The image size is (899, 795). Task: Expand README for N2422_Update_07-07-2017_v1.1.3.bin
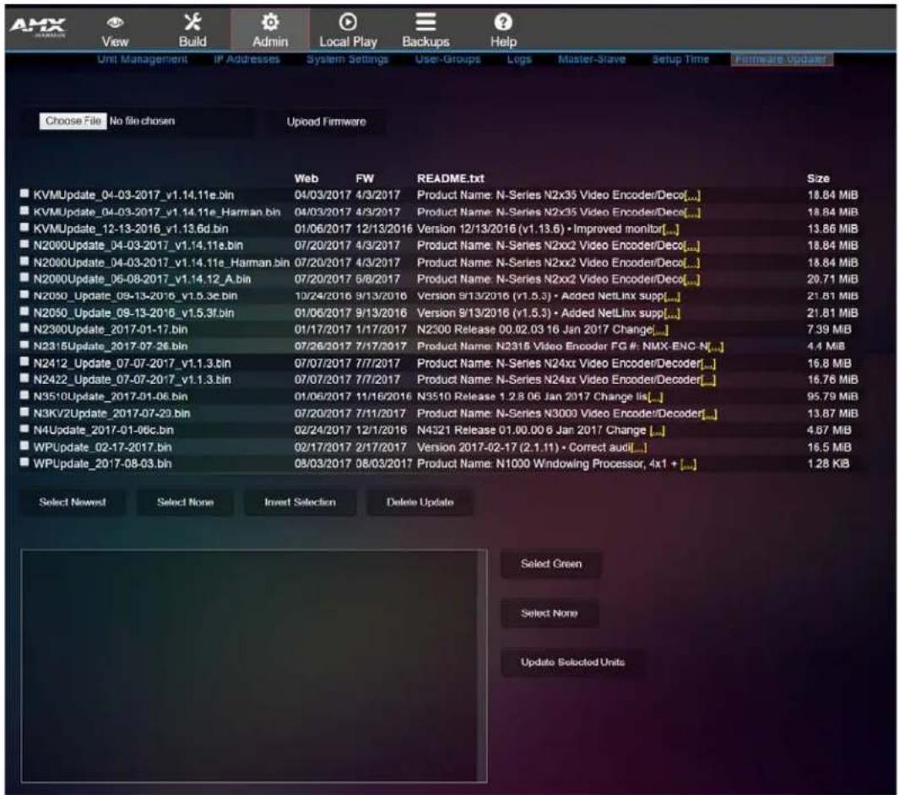tap(708, 380)
